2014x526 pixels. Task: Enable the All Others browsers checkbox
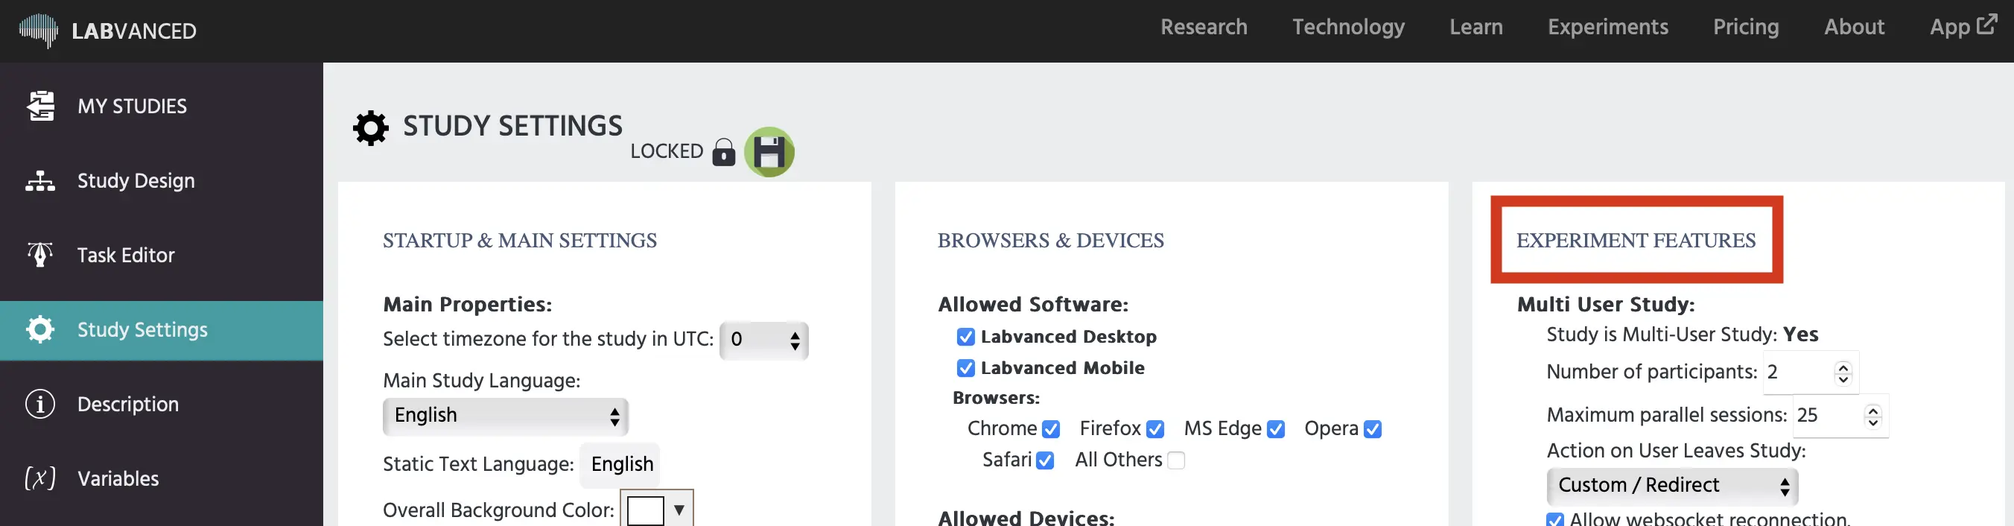(x=1175, y=460)
